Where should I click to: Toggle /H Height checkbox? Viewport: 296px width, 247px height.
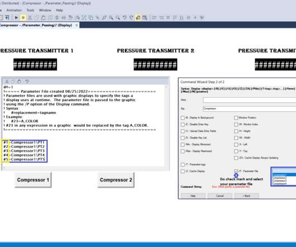click(236, 131)
